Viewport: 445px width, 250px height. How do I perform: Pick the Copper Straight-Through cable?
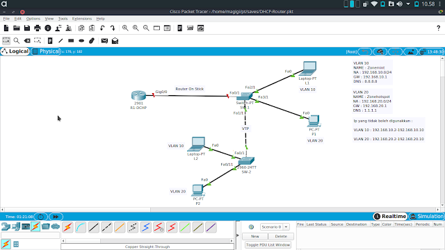[x=94, y=227]
